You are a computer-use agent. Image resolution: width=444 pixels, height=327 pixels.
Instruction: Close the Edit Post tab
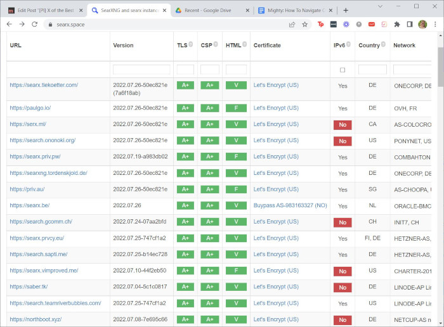[81, 11]
